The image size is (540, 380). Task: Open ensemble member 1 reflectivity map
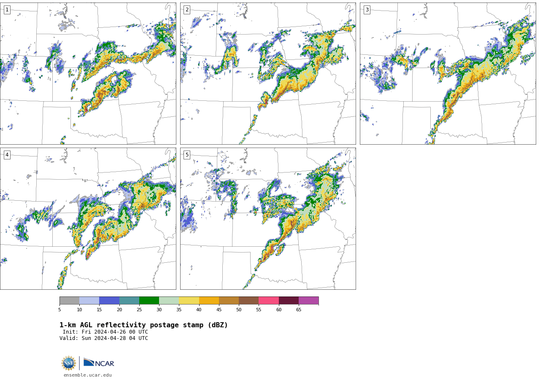[88, 73]
